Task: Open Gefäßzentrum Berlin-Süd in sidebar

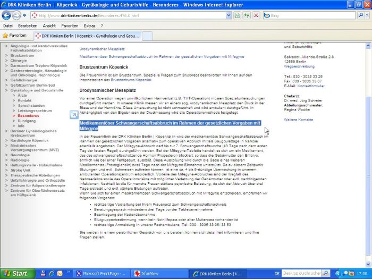Action: 32,85
